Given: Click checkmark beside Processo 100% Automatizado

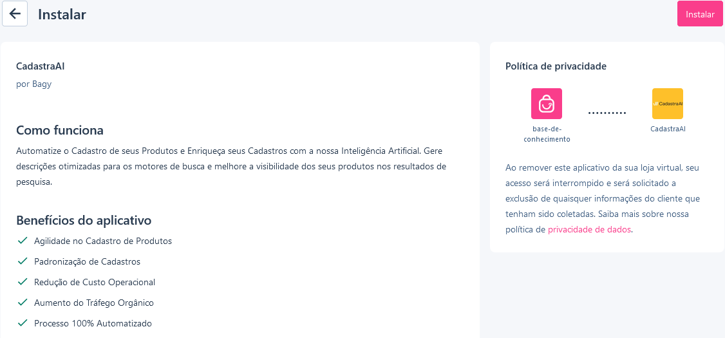Looking at the screenshot, I should (22, 323).
